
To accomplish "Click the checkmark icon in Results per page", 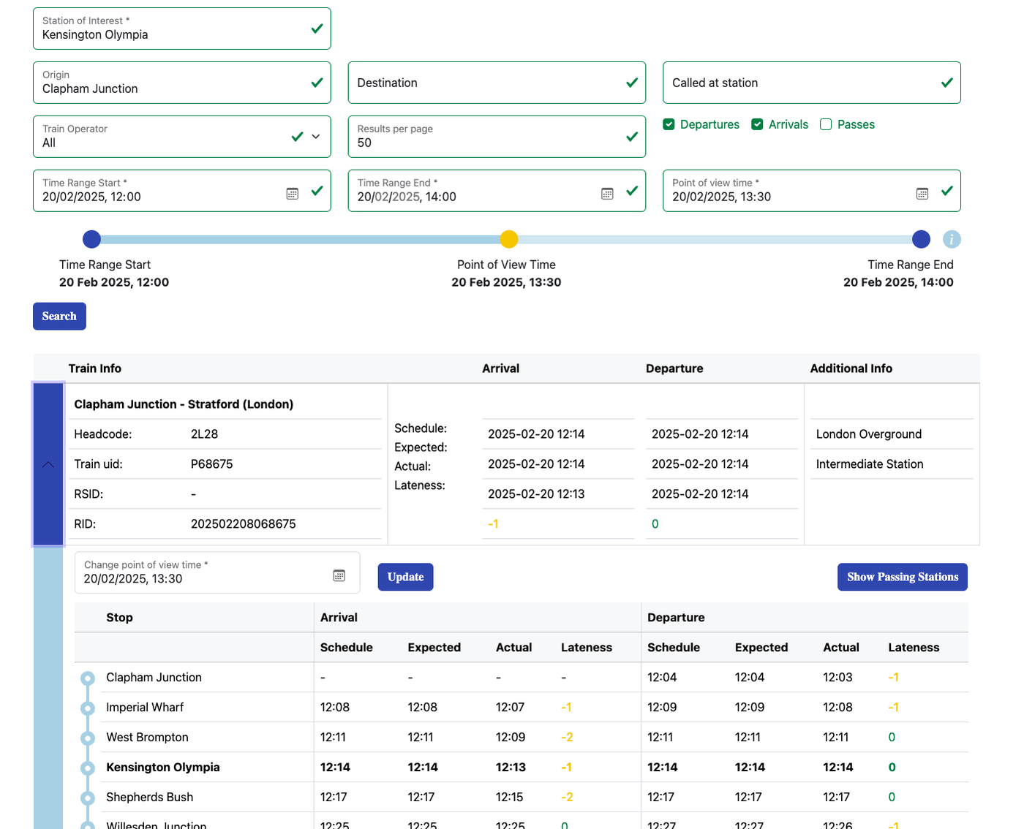I will (x=631, y=137).
